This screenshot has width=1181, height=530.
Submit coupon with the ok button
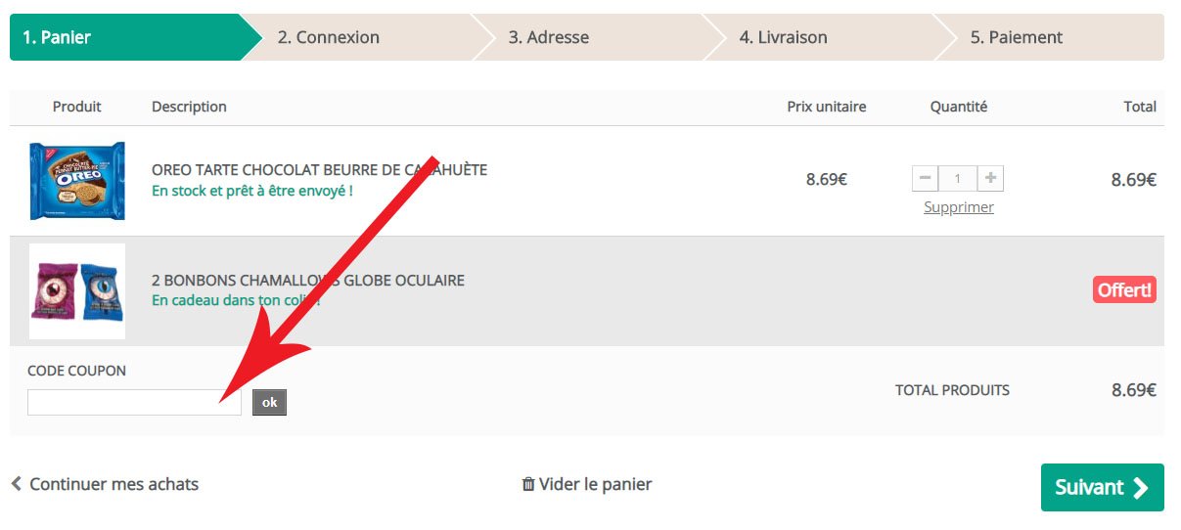coord(269,403)
